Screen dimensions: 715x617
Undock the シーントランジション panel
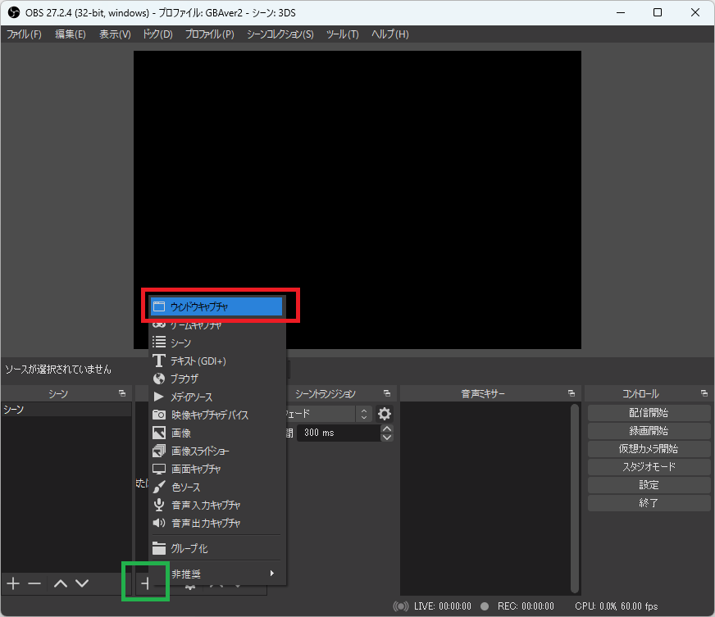387,393
